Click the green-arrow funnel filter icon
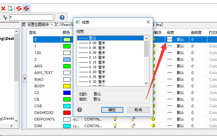This screenshot has width=217, height=136. point(5,18)
